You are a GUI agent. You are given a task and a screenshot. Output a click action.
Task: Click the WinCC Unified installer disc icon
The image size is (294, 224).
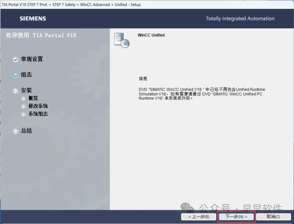click(x=122, y=40)
